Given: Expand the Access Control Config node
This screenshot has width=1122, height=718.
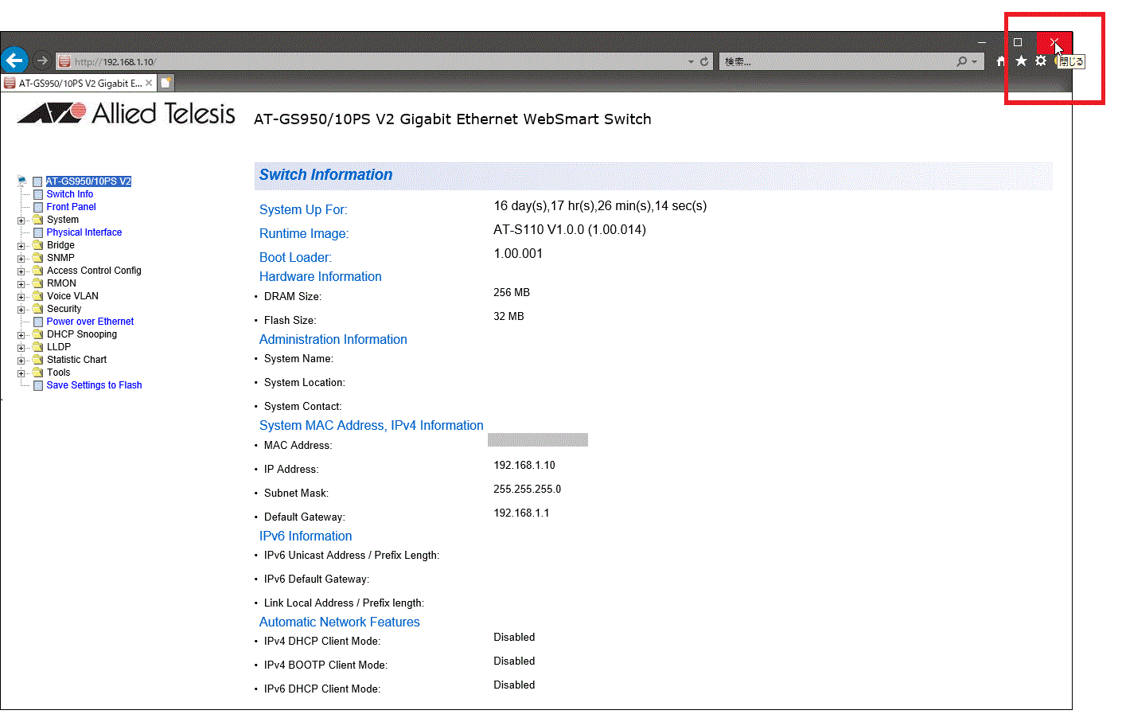Looking at the screenshot, I should click(x=21, y=271).
